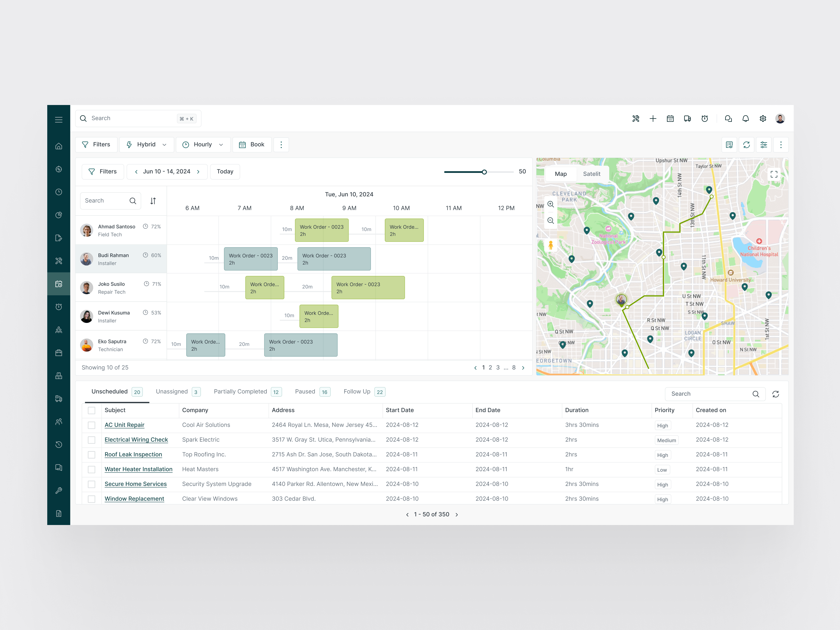Switch to the Partially Completed tab
The image size is (840, 630).
[x=240, y=392]
